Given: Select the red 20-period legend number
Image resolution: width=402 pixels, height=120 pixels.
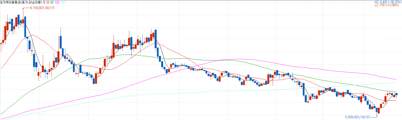Looking at the screenshot, I should pos(48,2).
